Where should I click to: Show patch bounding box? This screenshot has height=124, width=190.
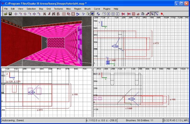pos(134,14)
